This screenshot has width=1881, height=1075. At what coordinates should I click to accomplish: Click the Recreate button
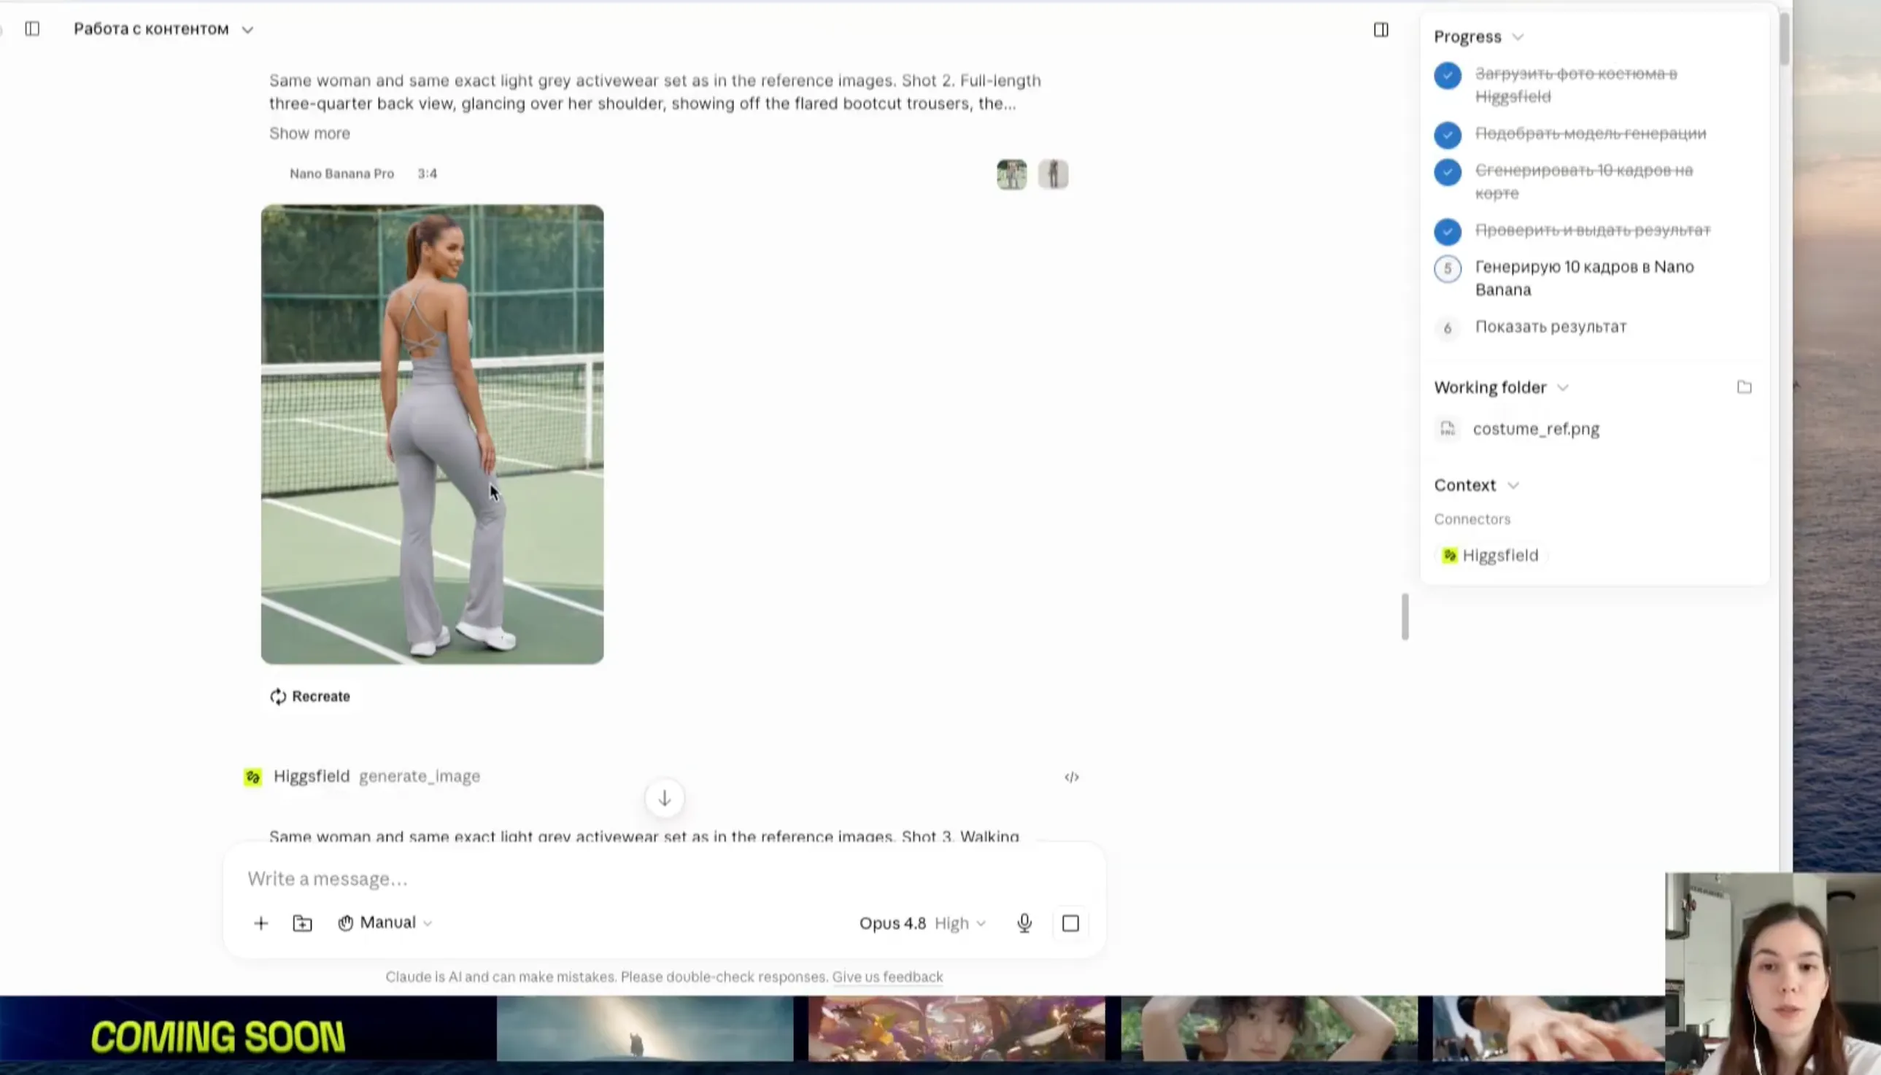click(309, 696)
